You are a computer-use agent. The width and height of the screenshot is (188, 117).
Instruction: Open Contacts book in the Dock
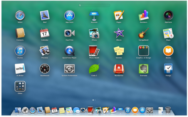pos(47,110)
